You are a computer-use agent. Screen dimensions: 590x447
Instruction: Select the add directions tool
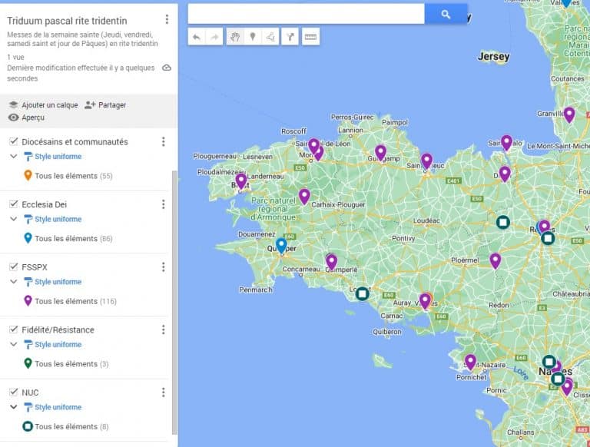290,37
